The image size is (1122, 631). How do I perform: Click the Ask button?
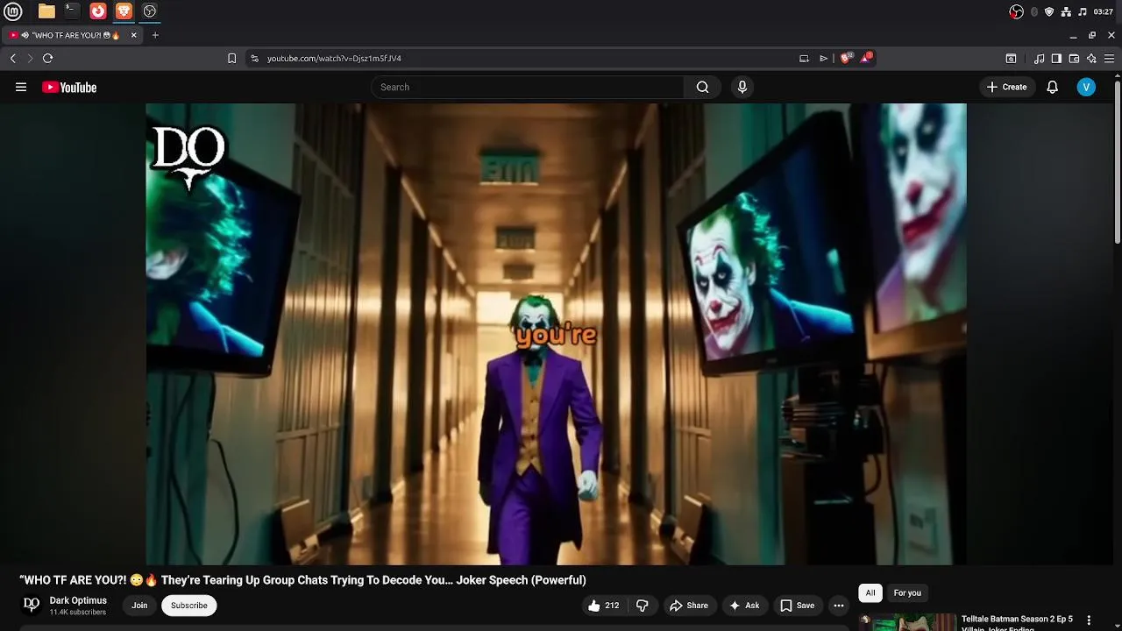coord(744,606)
